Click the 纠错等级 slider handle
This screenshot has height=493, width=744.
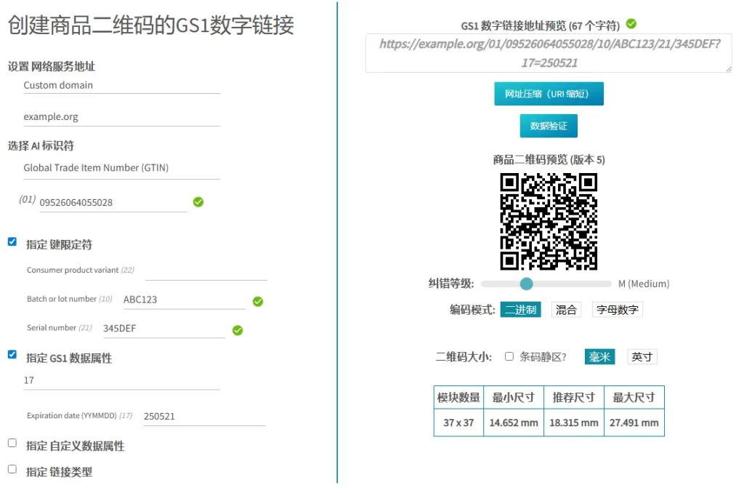pos(527,284)
